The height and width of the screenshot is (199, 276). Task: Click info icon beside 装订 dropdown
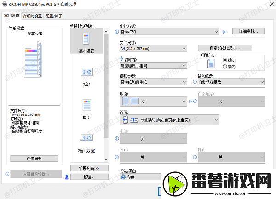[117, 157]
